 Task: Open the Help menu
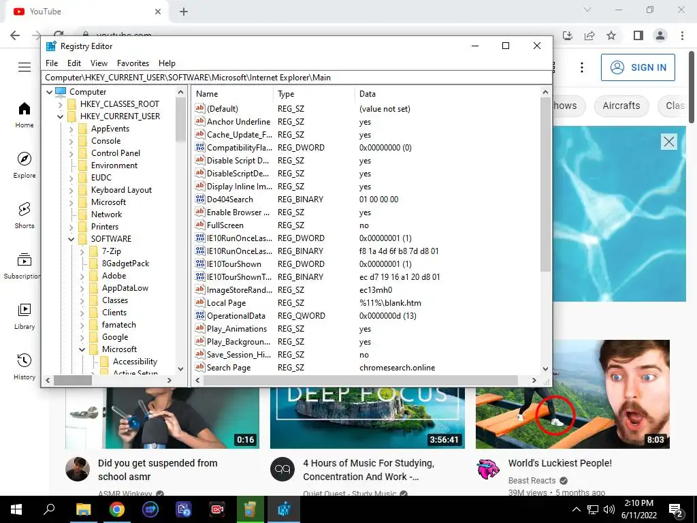167,63
